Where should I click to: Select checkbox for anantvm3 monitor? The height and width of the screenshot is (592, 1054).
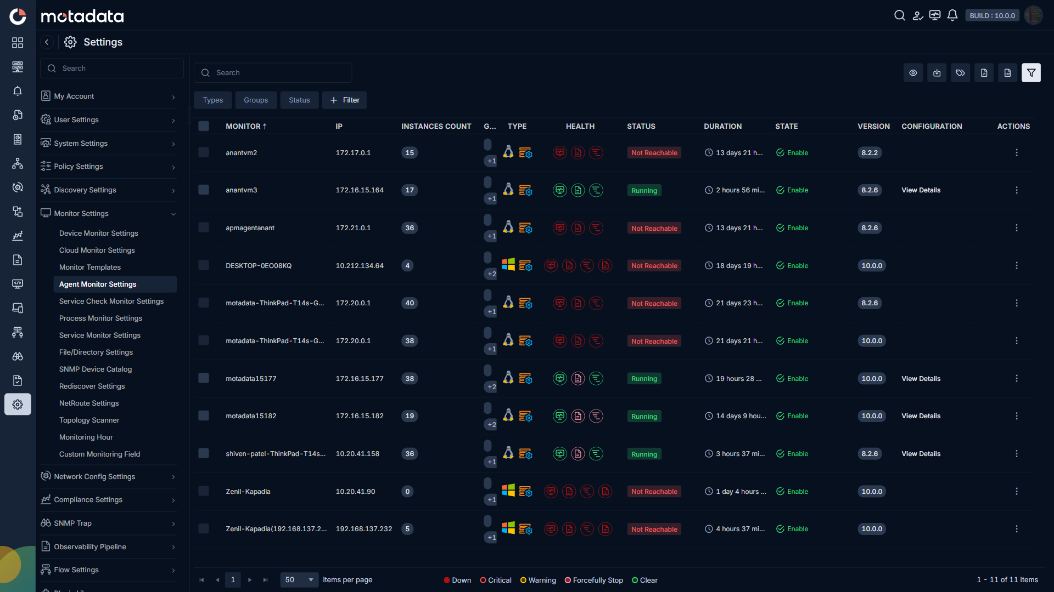(x=204, y=190)
